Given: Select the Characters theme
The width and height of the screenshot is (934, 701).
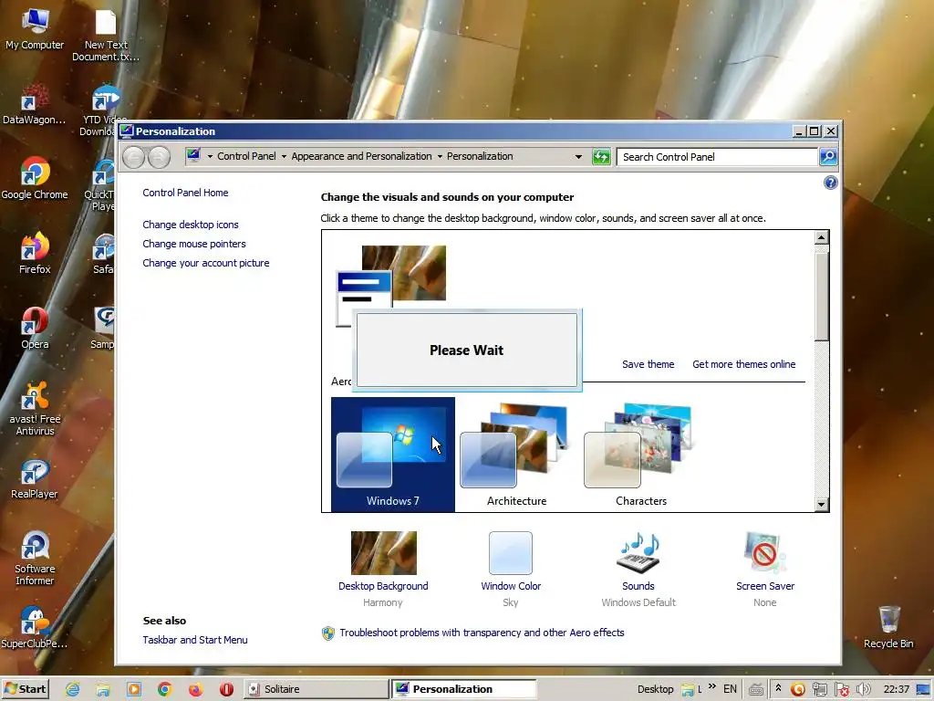Looking at the screenshot, I should pos(640,455).
